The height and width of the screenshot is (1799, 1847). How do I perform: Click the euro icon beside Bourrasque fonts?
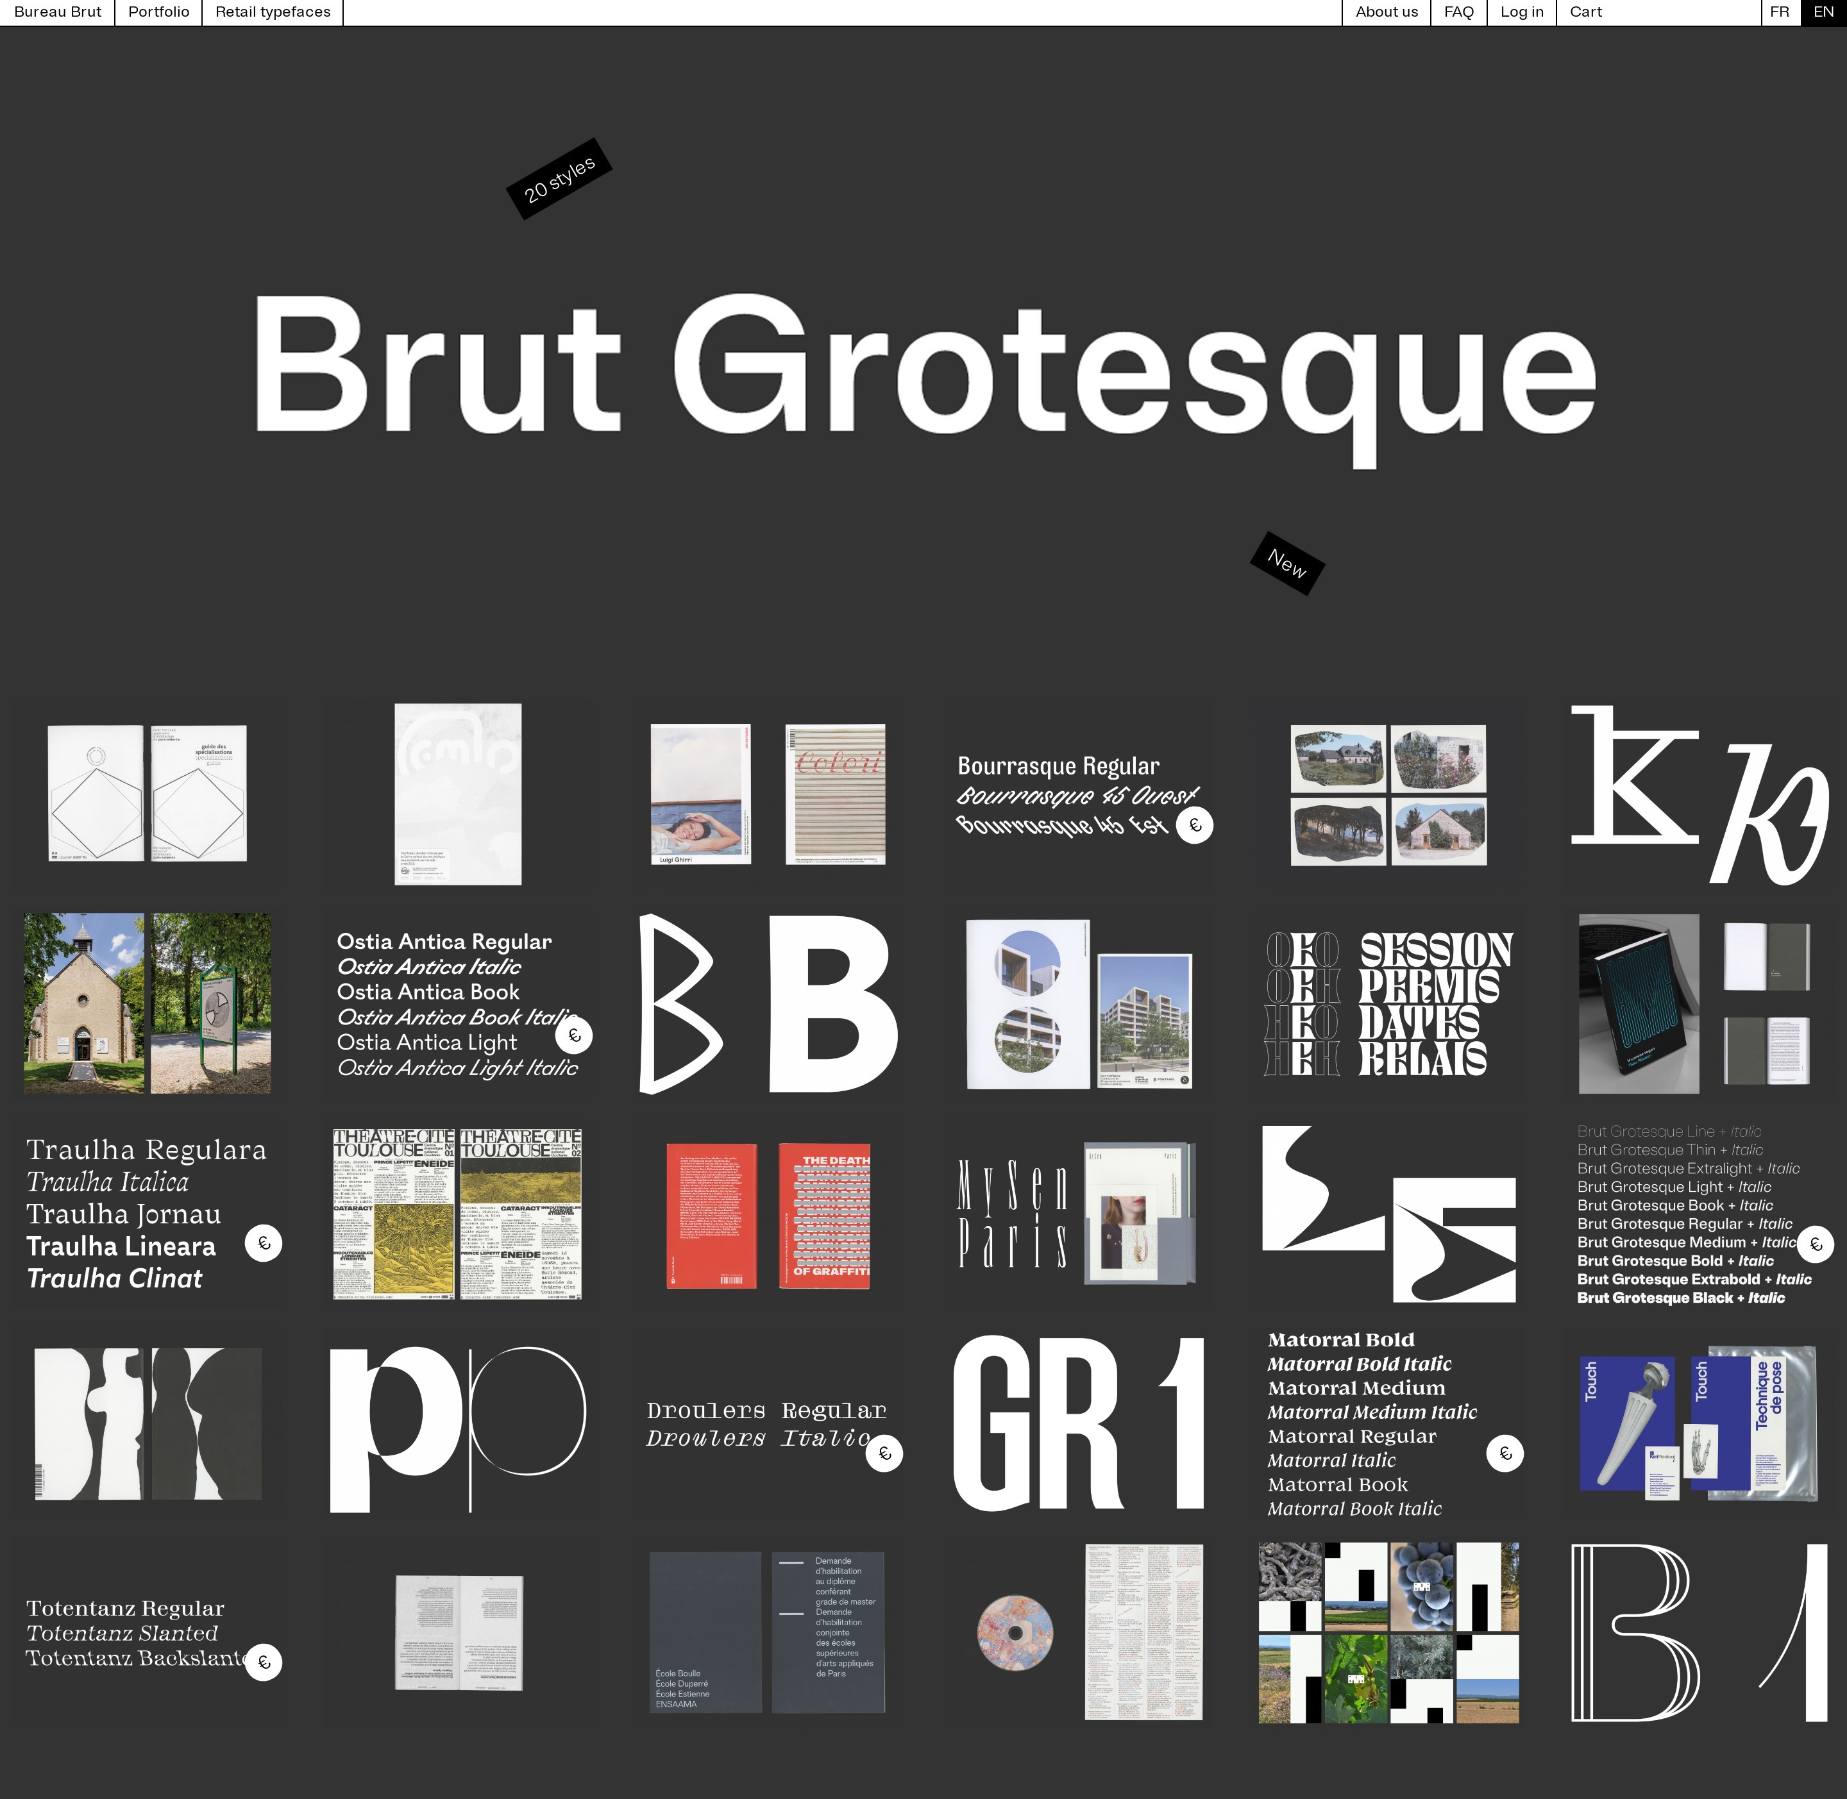(x=1195, y=825)
